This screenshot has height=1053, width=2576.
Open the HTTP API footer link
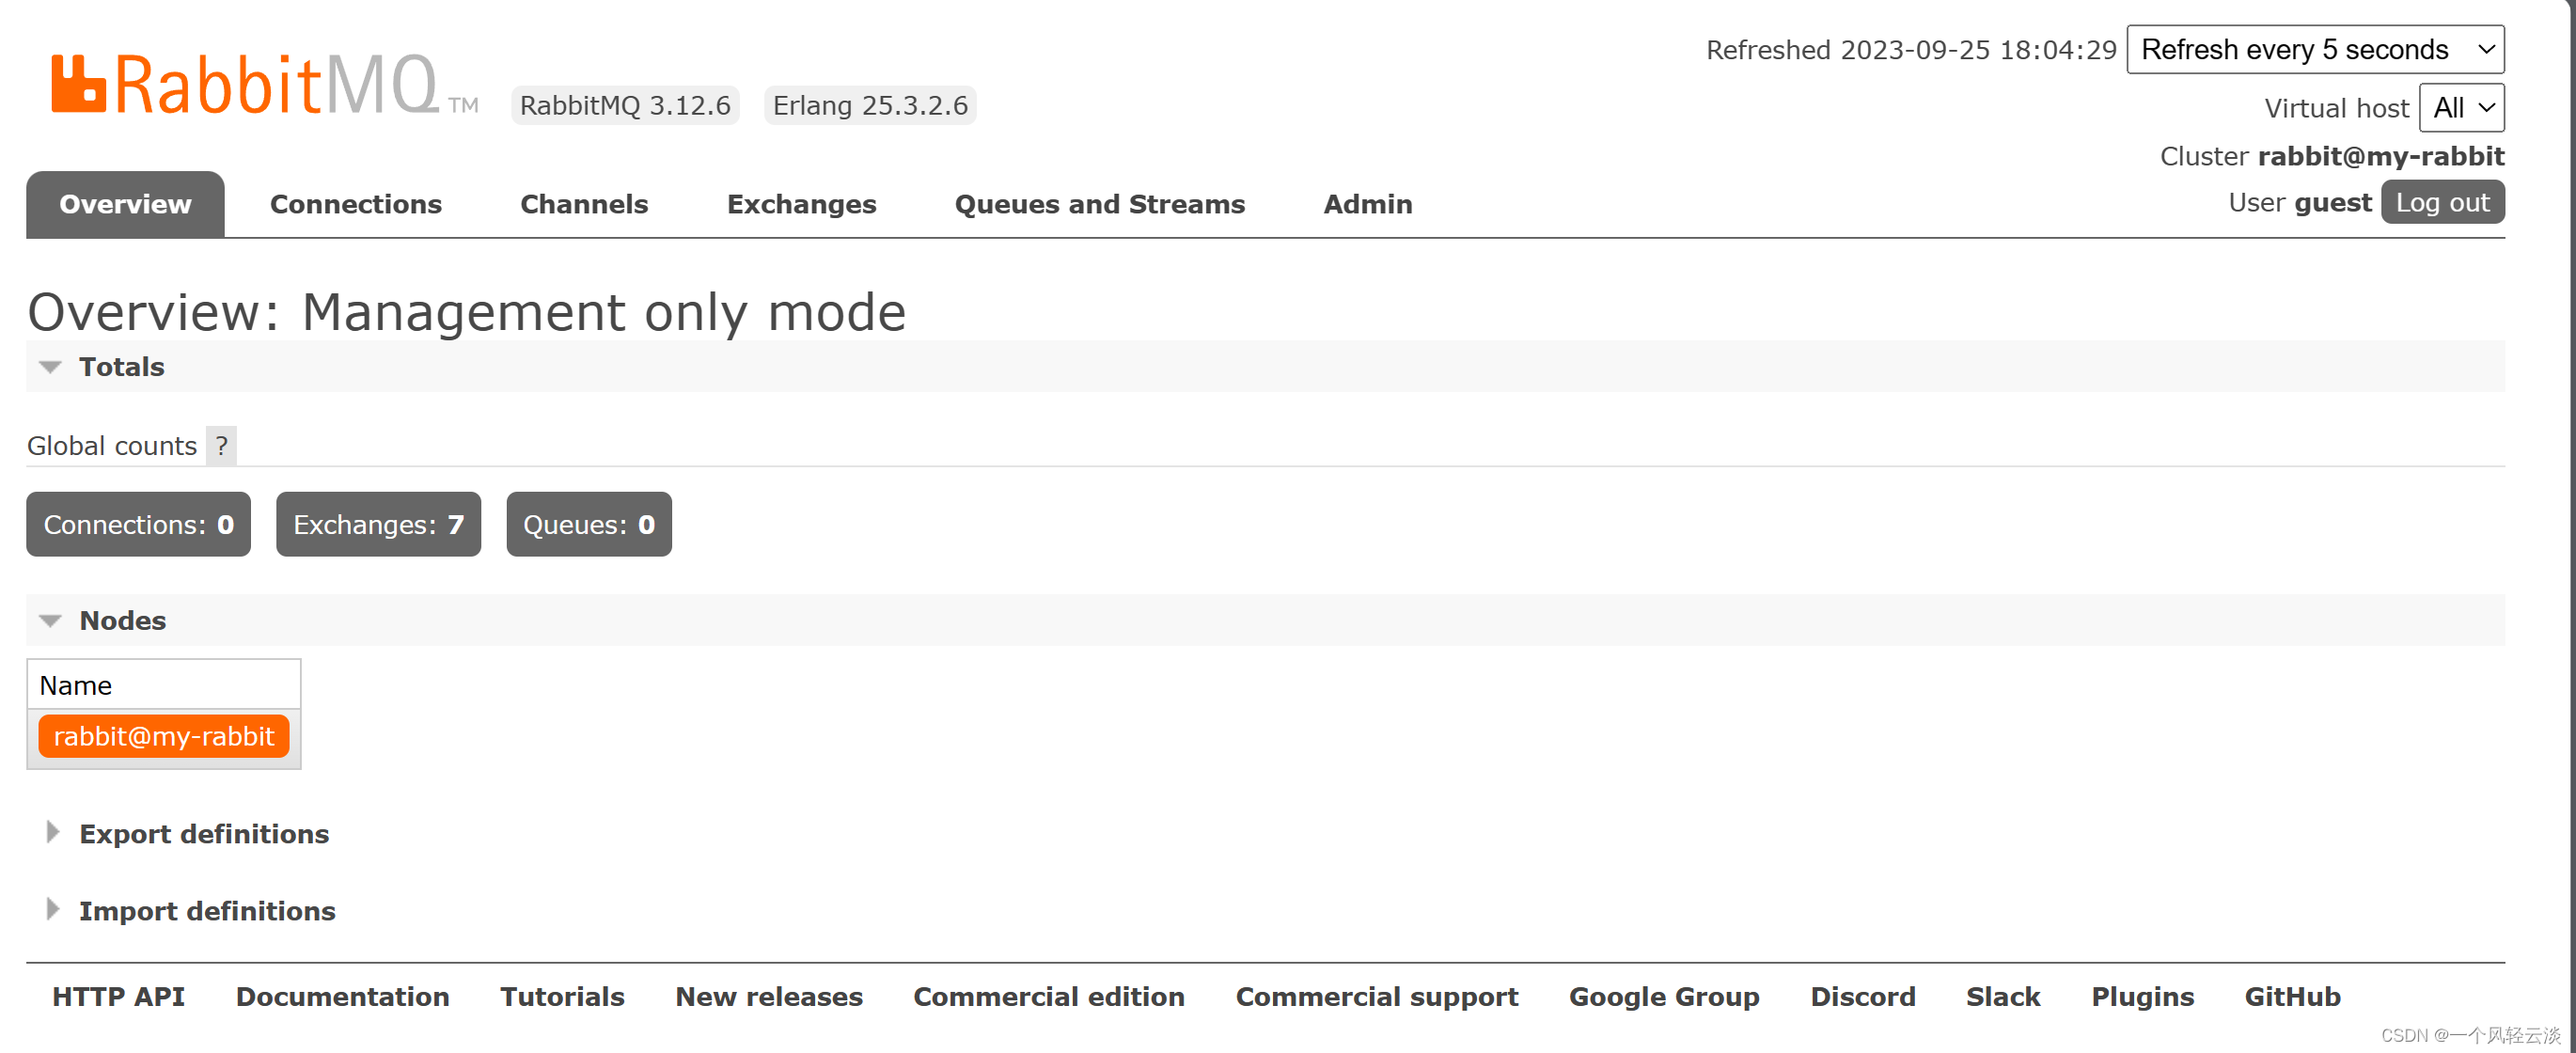pyautogui.click(x=118, y=996)
